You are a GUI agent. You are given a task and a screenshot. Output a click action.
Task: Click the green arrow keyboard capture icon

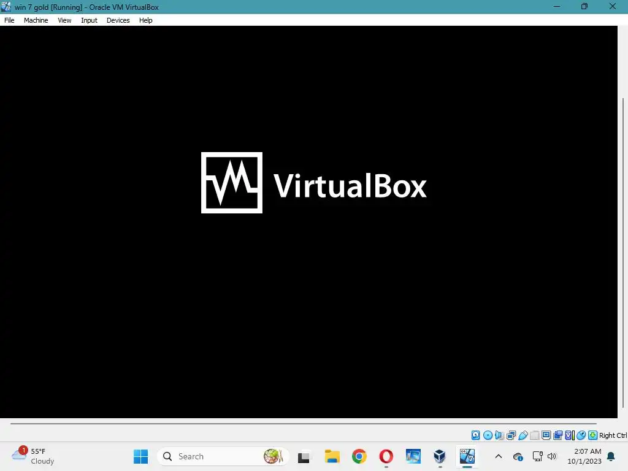(593, 435)
